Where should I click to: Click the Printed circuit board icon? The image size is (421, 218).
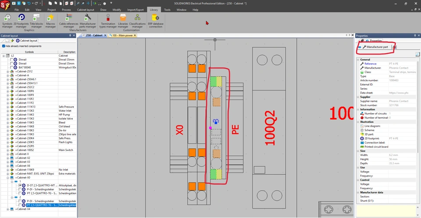point(362,147)
